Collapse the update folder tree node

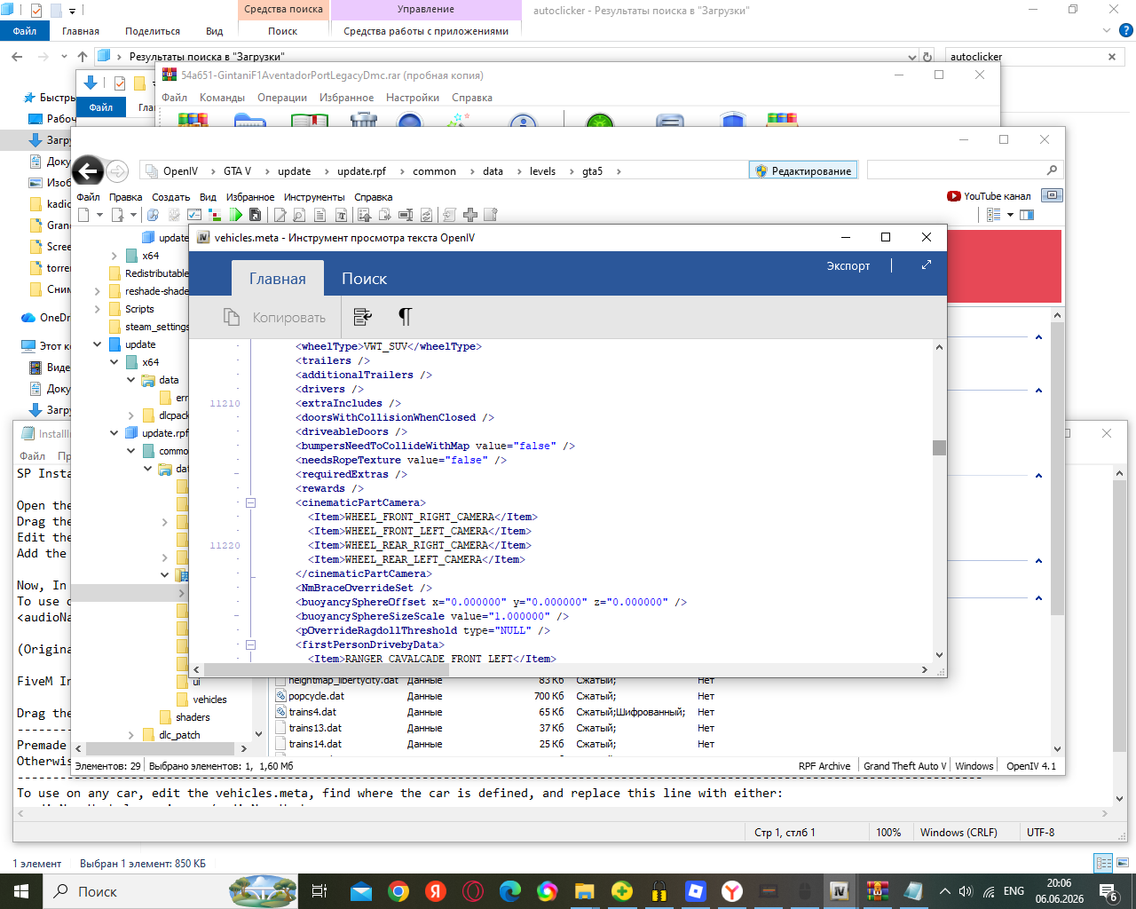tap(97, 344)
